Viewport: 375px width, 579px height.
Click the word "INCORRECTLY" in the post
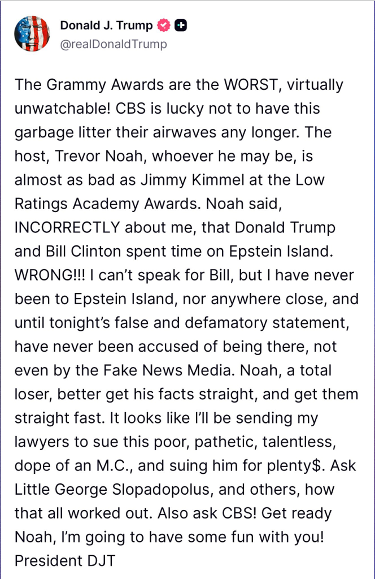[x=67, y=227]
